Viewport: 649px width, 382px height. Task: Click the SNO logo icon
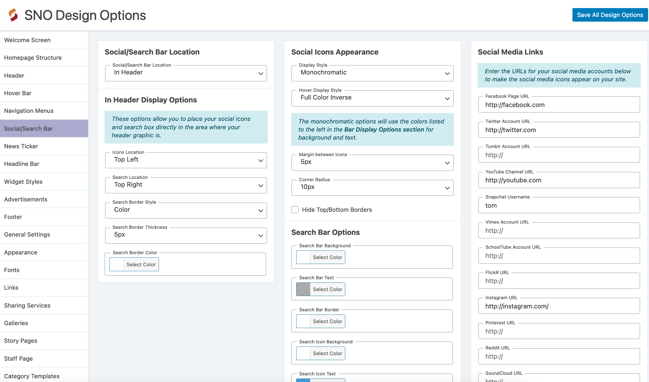tap(13, 15)
